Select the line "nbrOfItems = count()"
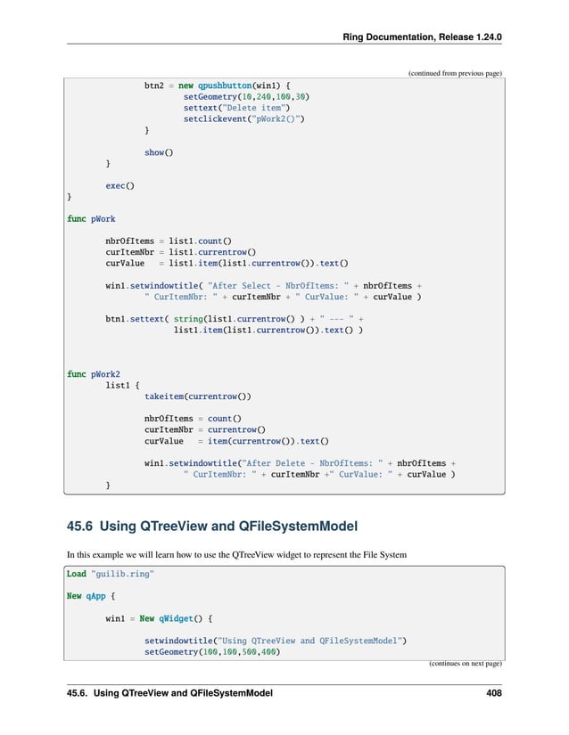Image resolution: width=569 pixels, height=735 pixels. [193, 419]
